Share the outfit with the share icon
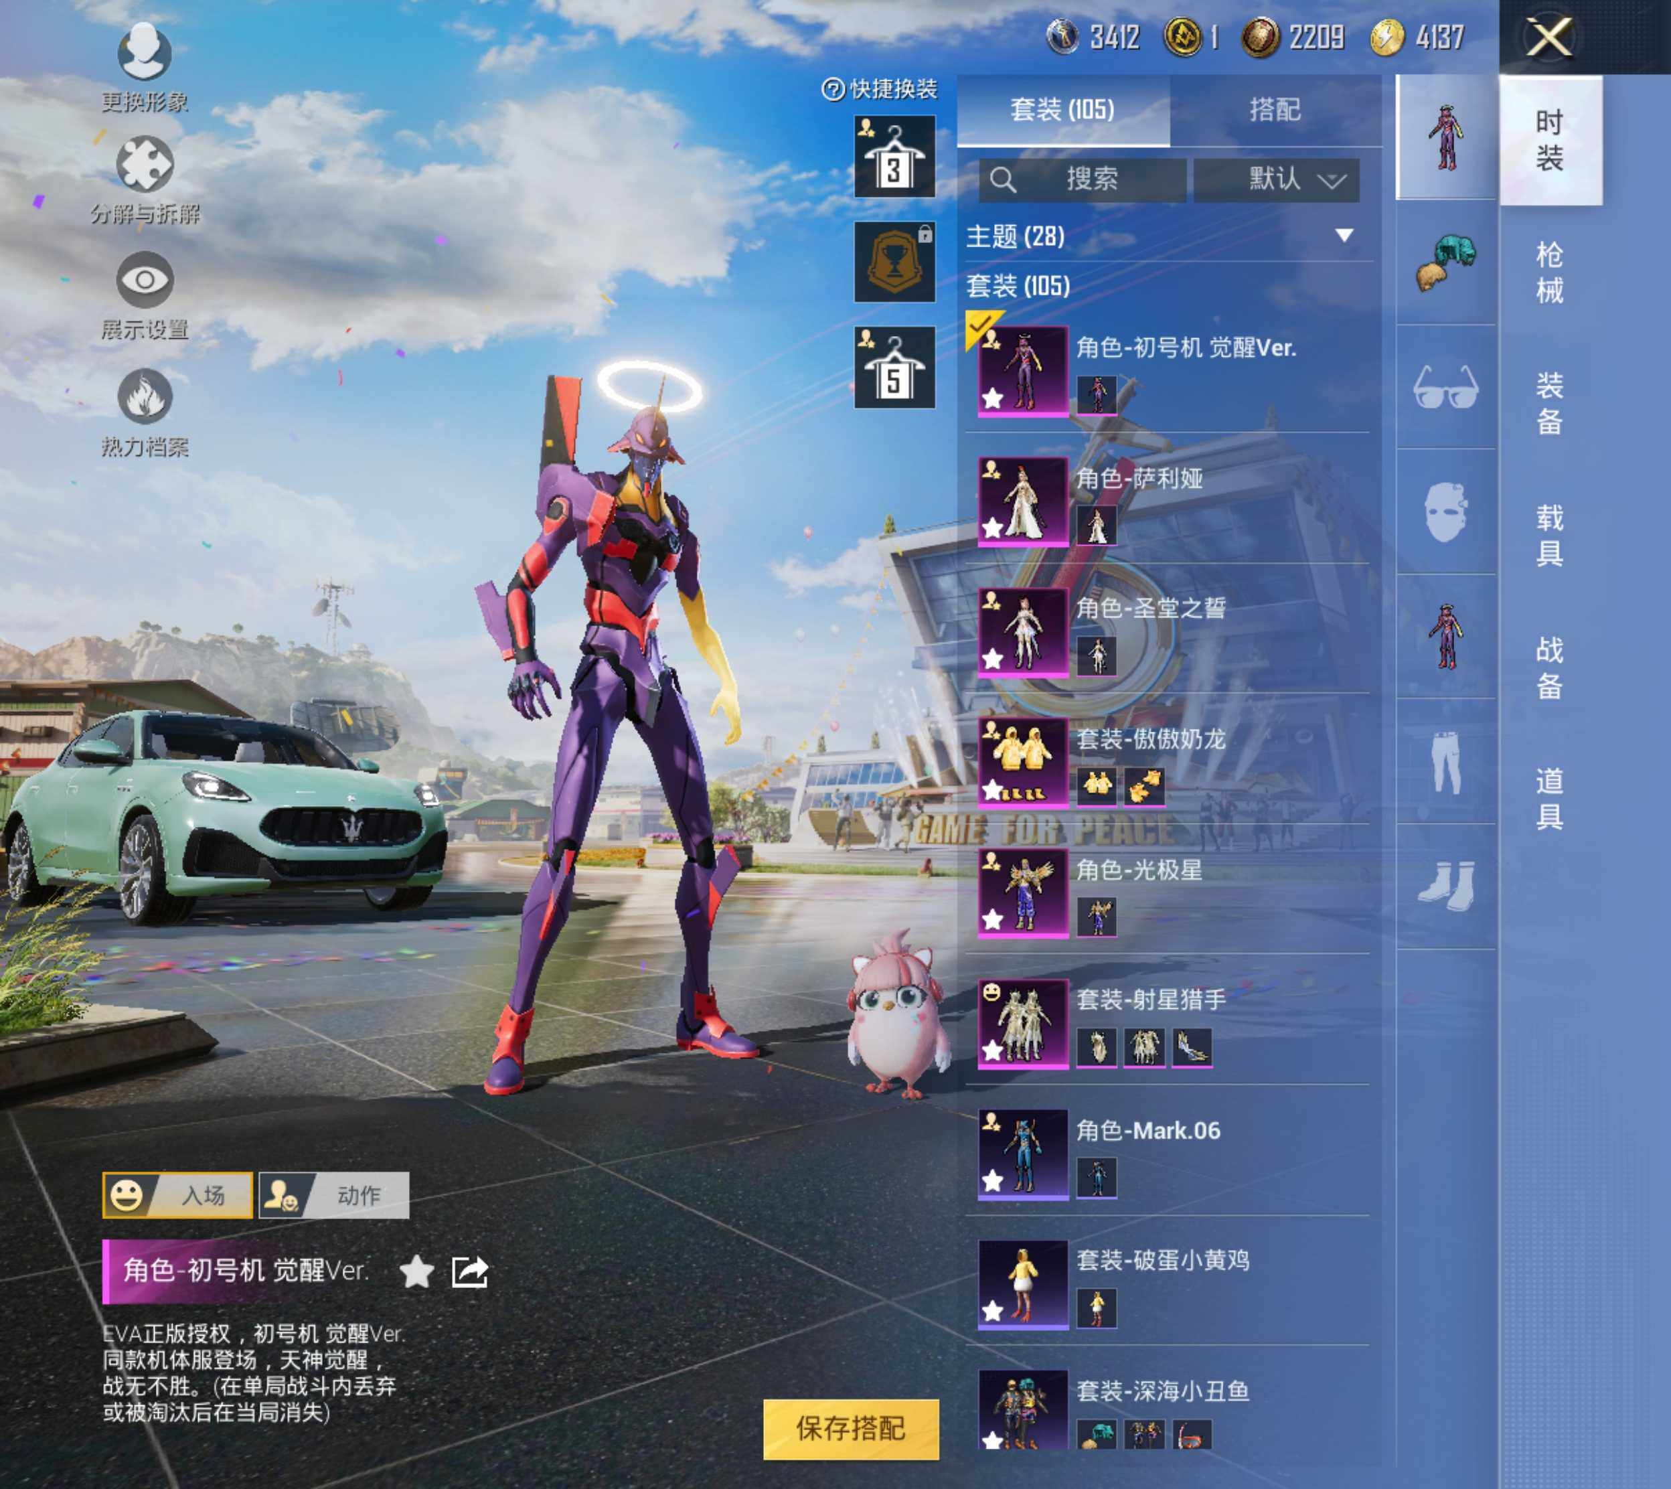This screenshot has height=1489, width=1671. (x=470, y=1272)
